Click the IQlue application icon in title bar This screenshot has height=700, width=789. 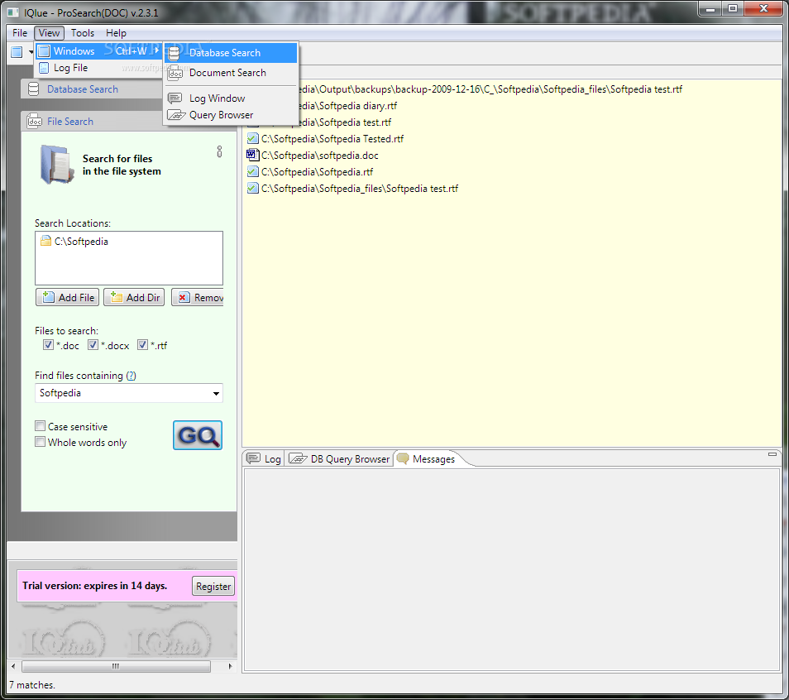tap(13, 12)
